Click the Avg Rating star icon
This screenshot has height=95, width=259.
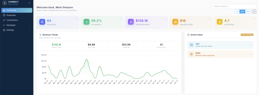220,22
